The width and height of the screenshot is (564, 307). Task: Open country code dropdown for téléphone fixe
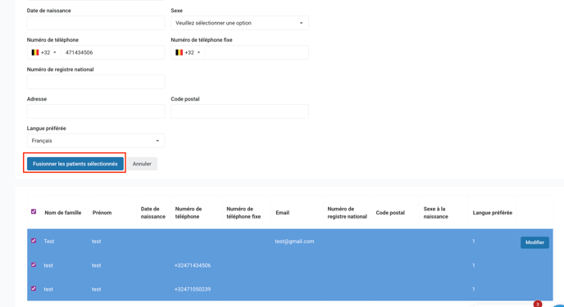(188, 52)
